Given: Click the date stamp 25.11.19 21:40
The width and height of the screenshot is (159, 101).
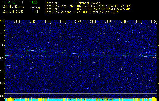Looking at the screenshot, I should [x=13, y=12].
